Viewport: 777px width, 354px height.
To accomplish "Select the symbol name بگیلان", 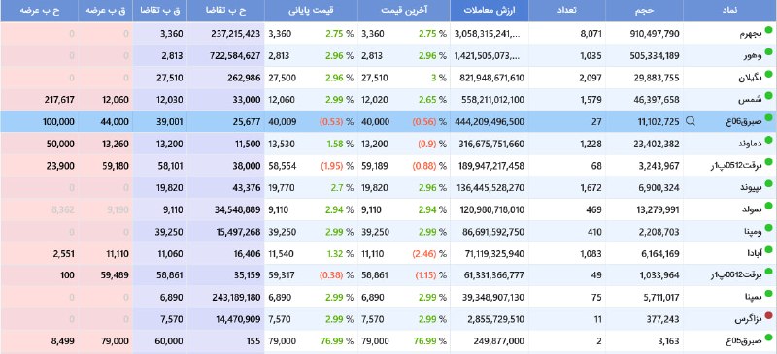I will [x=750, y=79].
